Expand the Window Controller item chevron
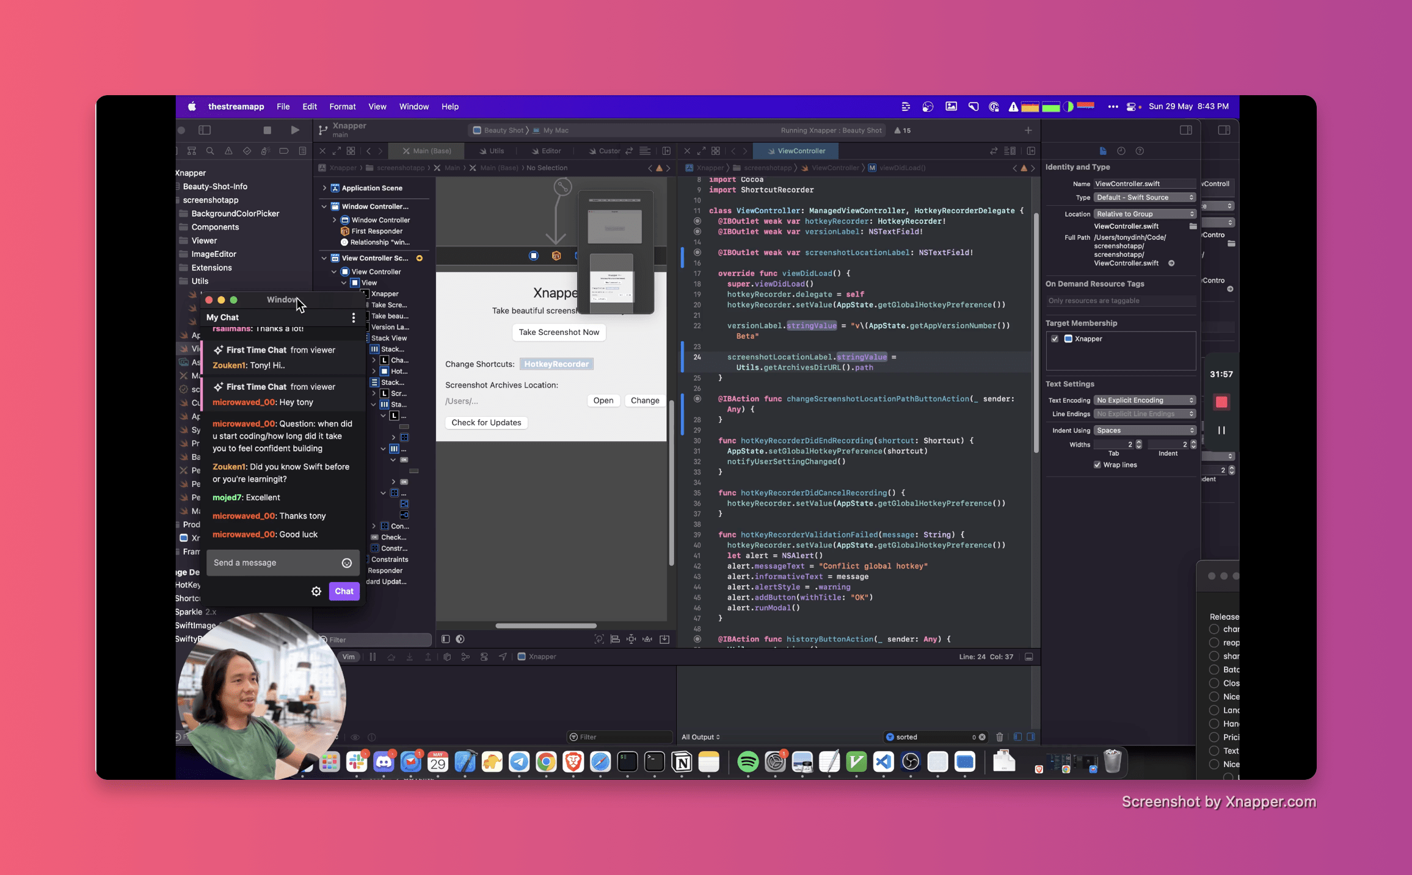 point(334,220)
